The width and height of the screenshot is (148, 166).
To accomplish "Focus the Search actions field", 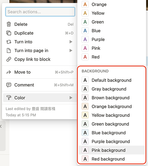I will click(x=40, y=12).
